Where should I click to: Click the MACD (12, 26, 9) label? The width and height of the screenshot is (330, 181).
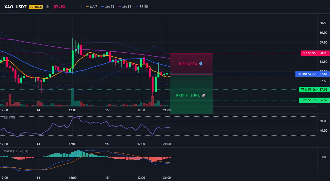[x=16, y=151]
